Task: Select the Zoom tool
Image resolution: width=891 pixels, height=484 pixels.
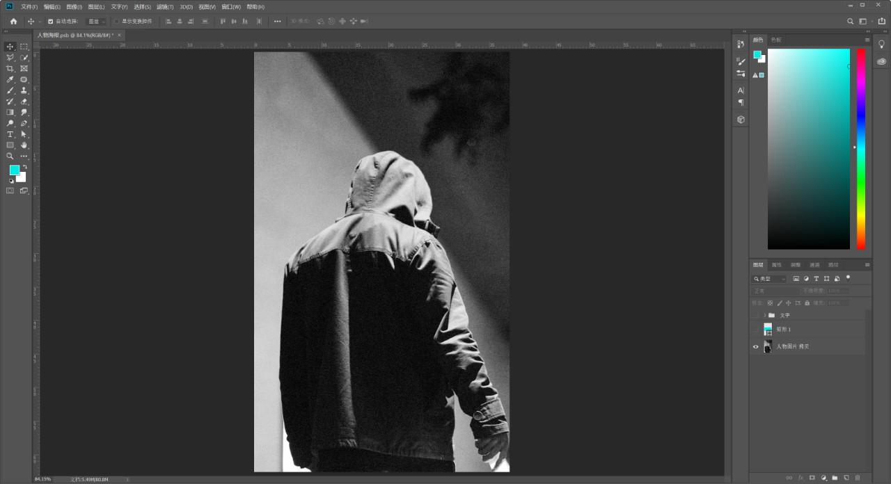Action: pyautogui.click(x=10, y=156)
